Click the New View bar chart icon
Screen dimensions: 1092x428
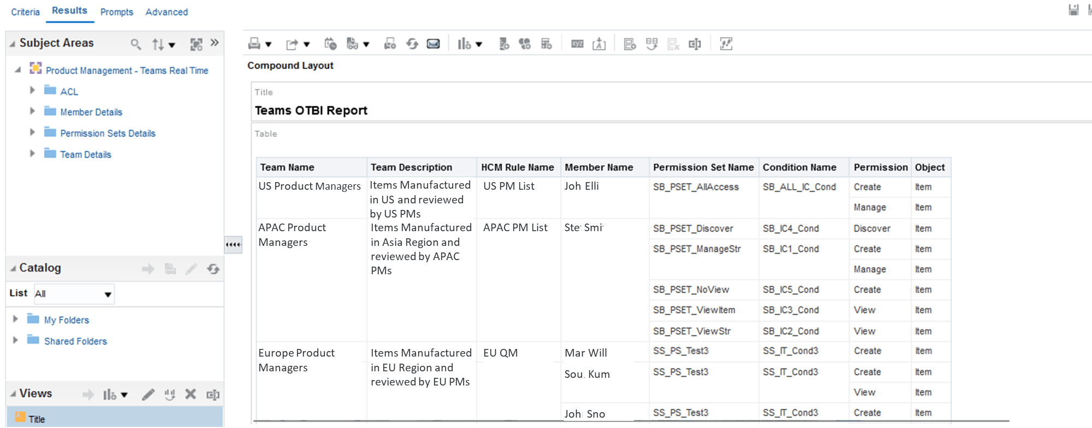tap(464, 44)
